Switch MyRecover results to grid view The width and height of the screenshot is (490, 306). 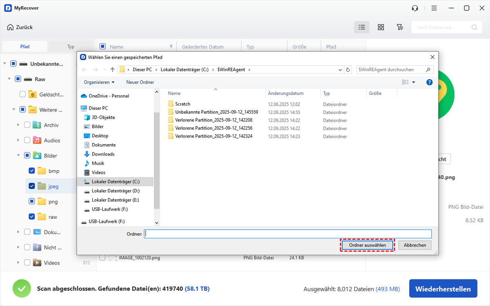tap(381, 27)
